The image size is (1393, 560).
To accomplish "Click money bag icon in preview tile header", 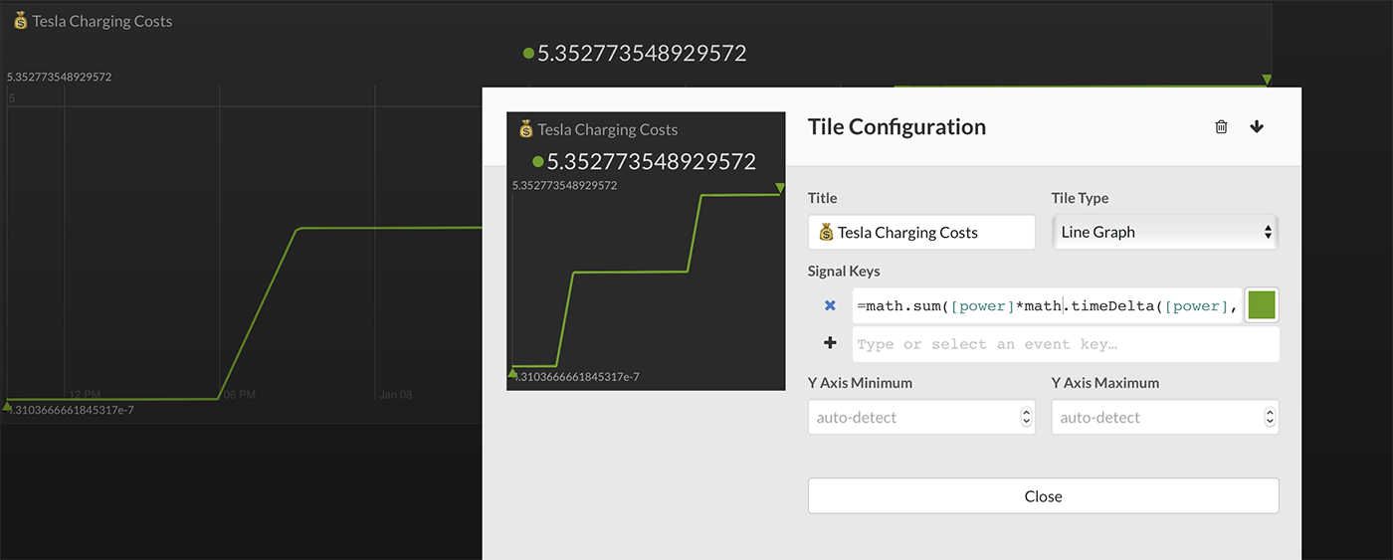I will click(x=525, y=129).
